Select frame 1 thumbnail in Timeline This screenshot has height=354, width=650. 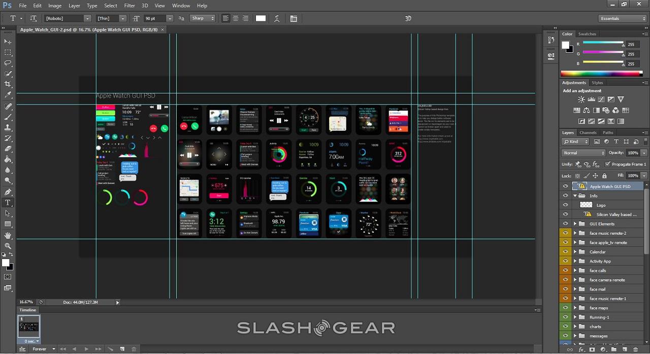[28, 327]
